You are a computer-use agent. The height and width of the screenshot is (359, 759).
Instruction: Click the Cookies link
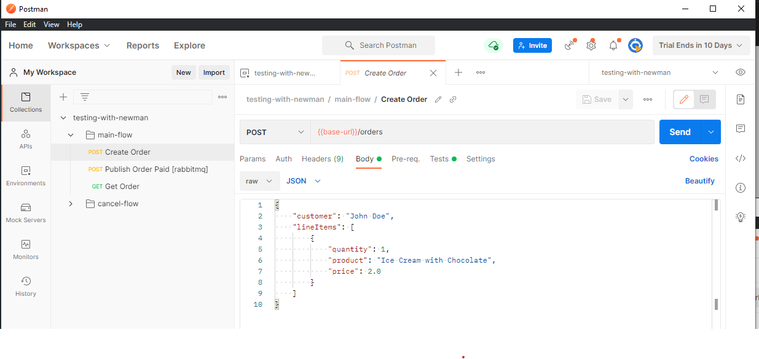click(704, 159)
